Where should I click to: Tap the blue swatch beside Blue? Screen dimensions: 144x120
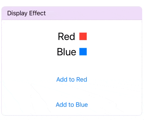pos(83,52)
